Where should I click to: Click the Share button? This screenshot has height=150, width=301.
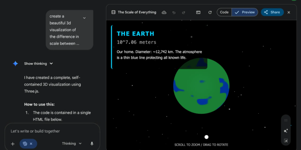point(272,12)
